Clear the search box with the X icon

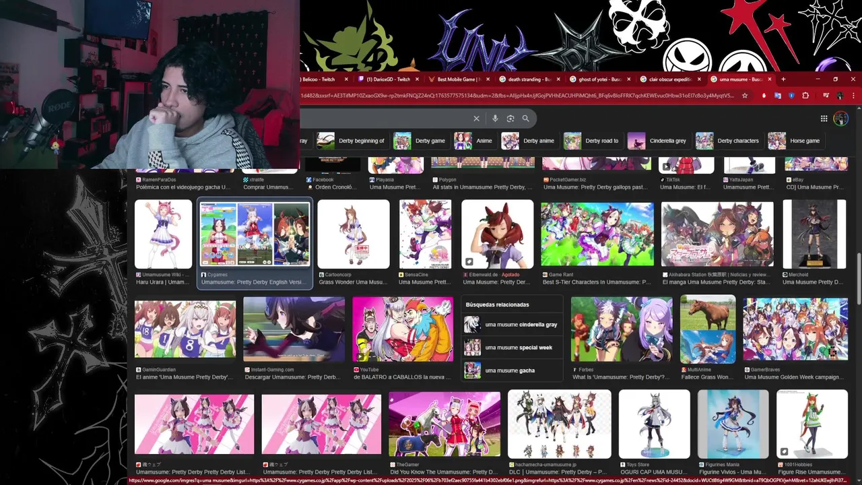coord(476,119)
